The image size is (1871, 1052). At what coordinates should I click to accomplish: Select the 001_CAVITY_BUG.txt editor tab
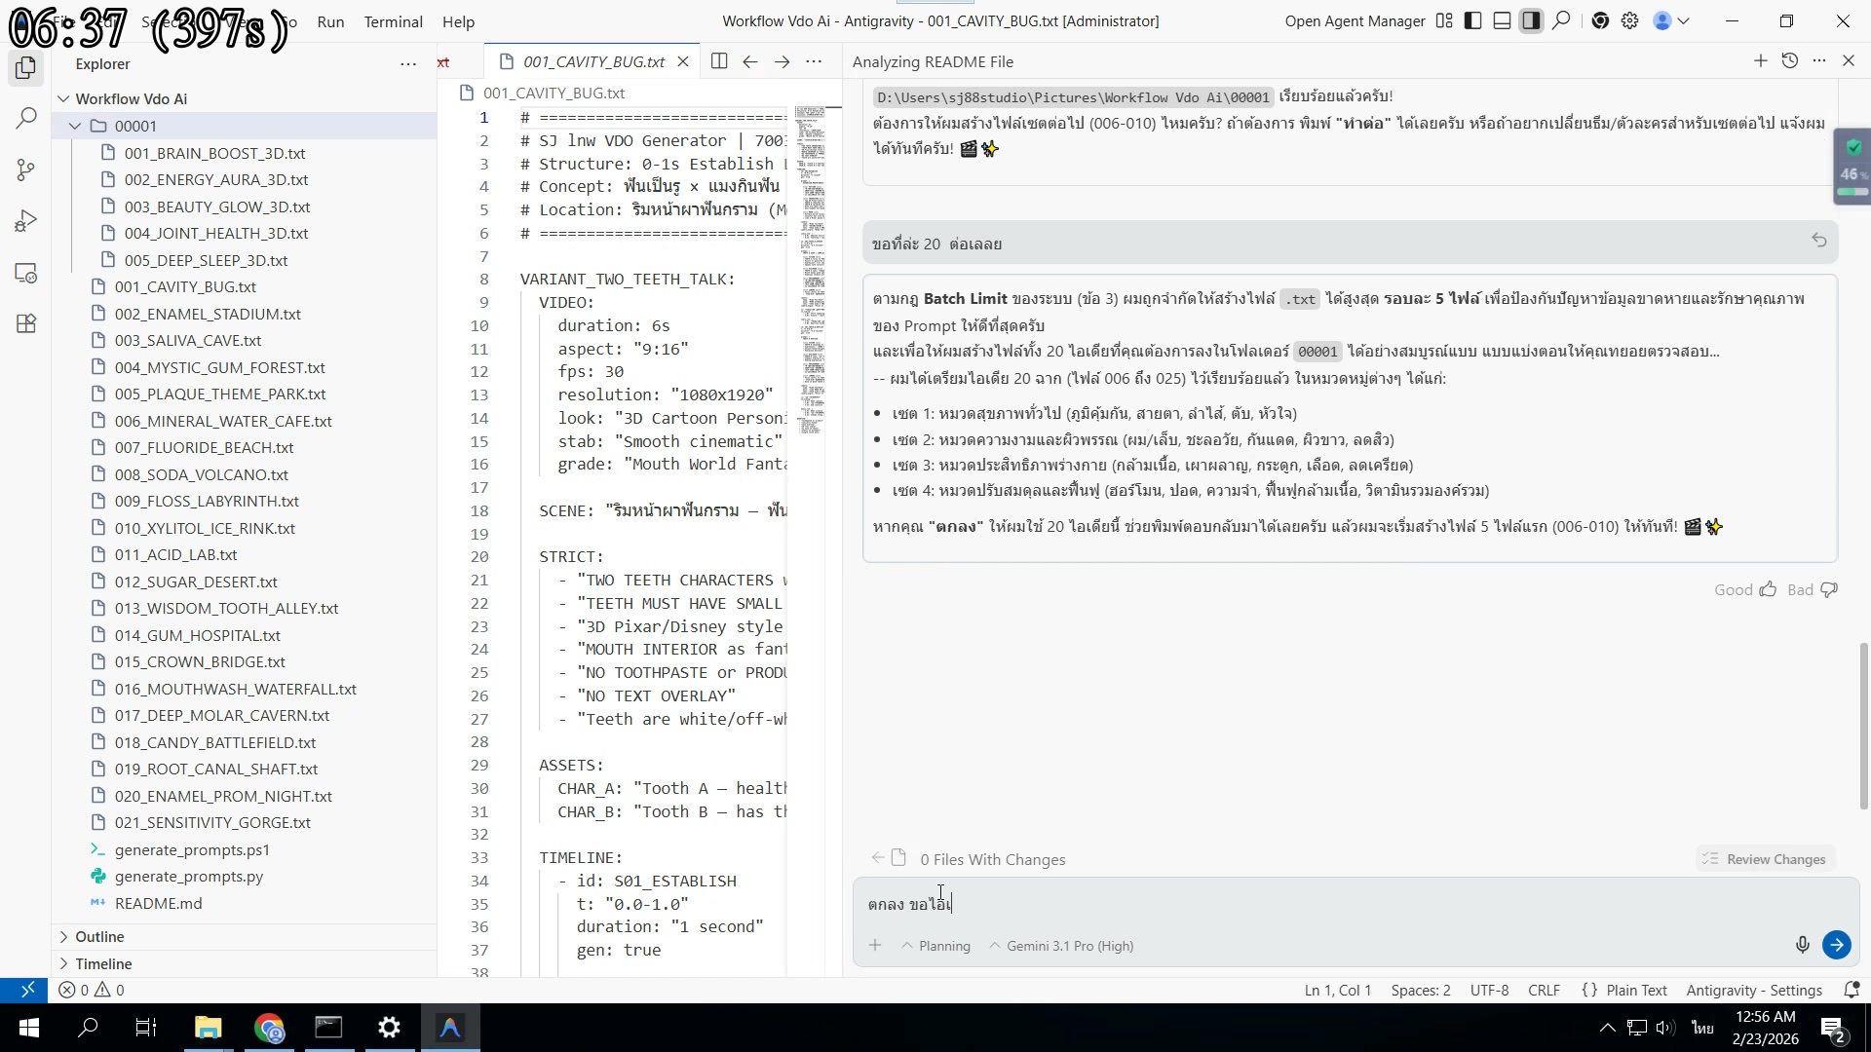(x=592, y=61)
